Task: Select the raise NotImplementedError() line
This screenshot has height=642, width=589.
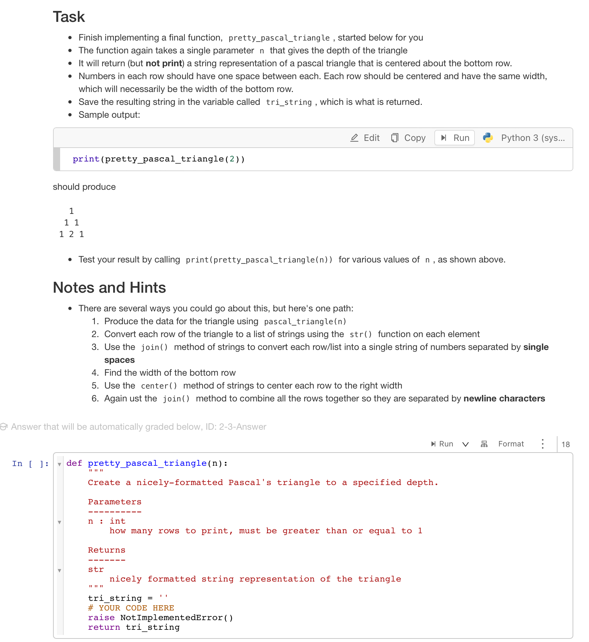Action: (161, 618)
